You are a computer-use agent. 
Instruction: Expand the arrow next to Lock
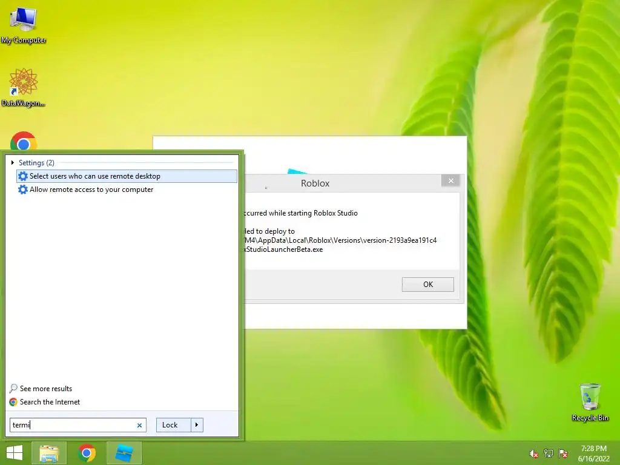197,425
